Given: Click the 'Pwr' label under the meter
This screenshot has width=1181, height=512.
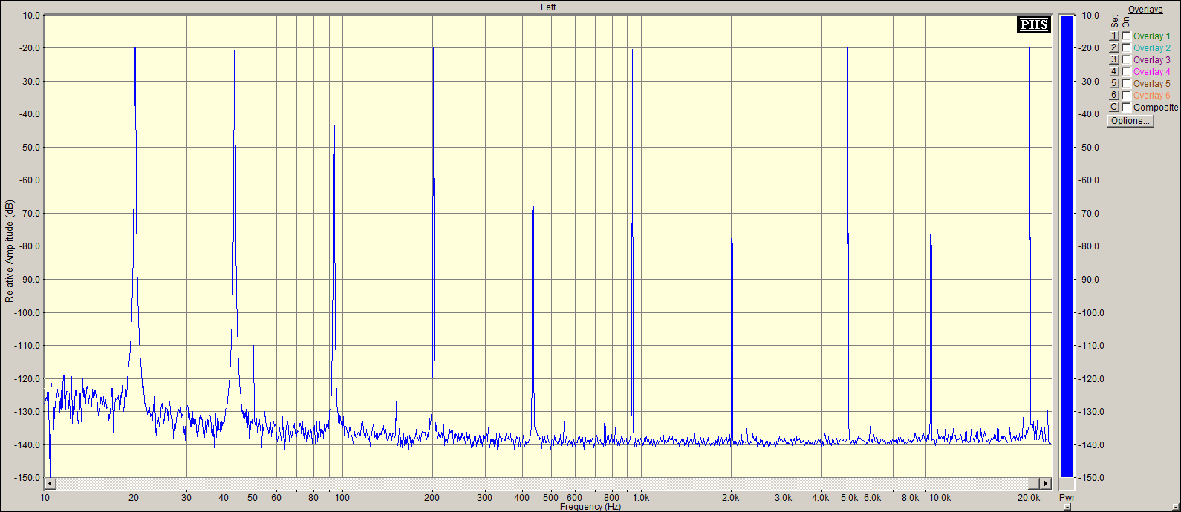Looking at the screenshot, I should click(1067, 497).
